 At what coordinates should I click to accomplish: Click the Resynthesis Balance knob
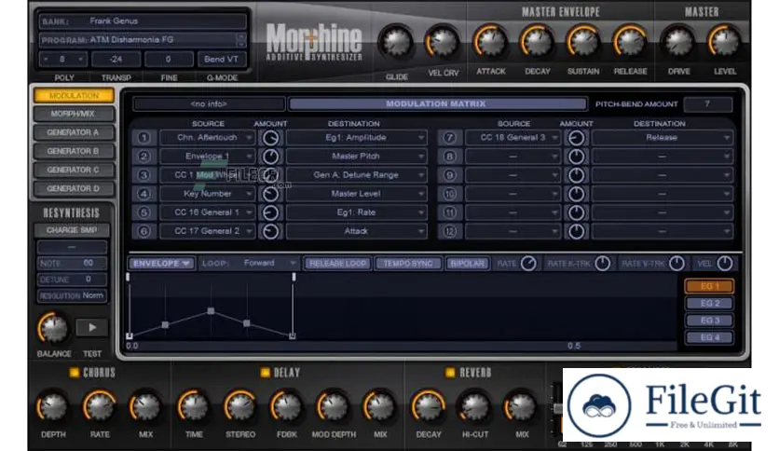click(x=53, y=328)
